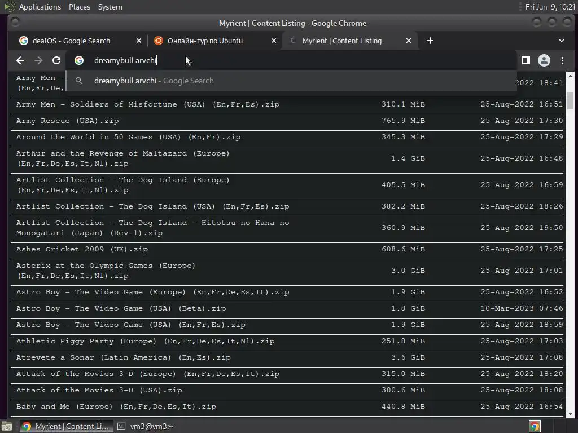This screenshot has width=578, height=433.
Task: Open Baby and Me (Europe) zip
Action: (116, 407)
